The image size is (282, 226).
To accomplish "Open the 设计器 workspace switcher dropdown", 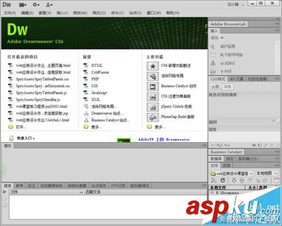I will click(x=236, y=4).
